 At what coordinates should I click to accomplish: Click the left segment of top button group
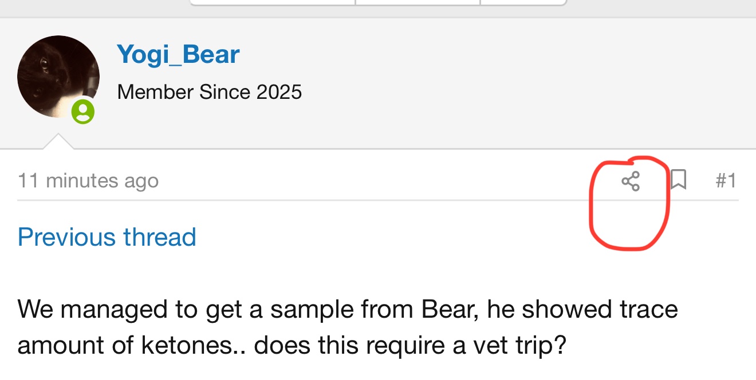pos(273,2)
